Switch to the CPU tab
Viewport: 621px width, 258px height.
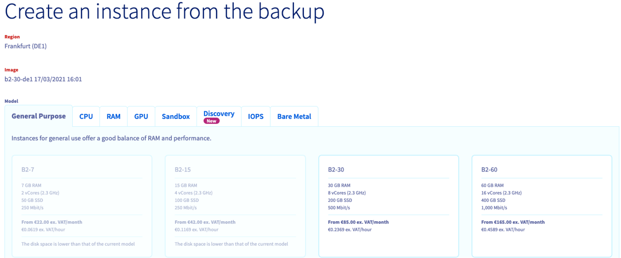click(x=86, y=116)
